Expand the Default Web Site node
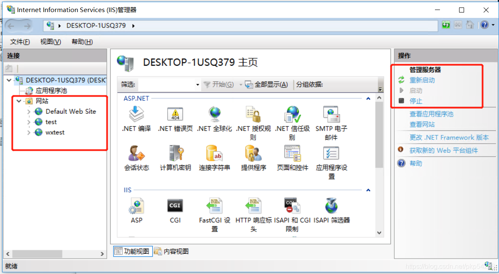This screenshot has width=499, height=274. (29, 112)
